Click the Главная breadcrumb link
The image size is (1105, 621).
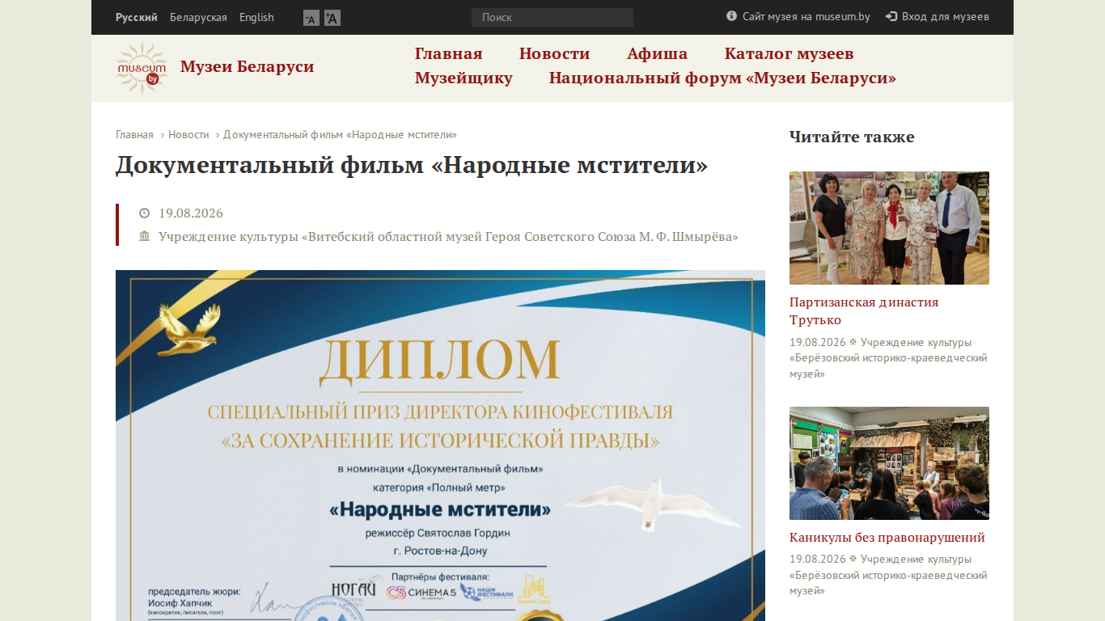(134, 134)
